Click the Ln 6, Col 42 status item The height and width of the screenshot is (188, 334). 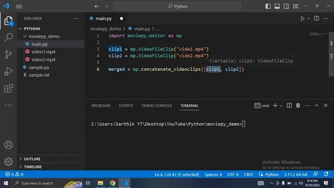click(x=177, y=174)
